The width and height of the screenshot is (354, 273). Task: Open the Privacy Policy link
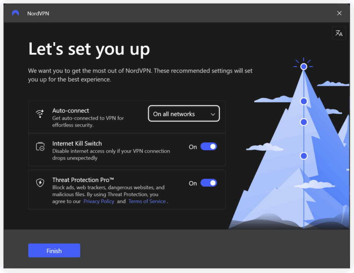pyautogui.click(x=99, y=201)
